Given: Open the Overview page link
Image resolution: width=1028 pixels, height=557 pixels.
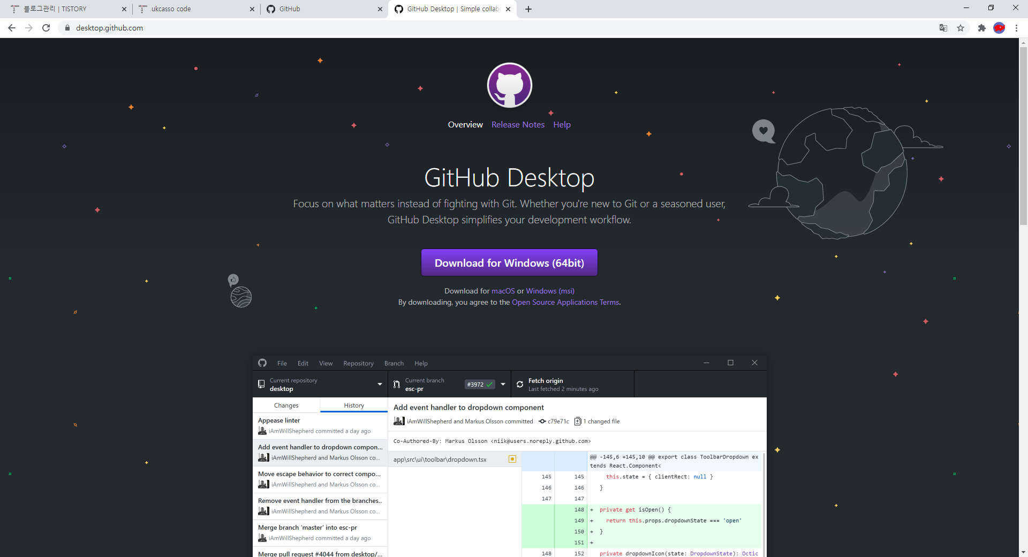Looking at the screenshot, I should pyautogui.click(x=465, y=125).
